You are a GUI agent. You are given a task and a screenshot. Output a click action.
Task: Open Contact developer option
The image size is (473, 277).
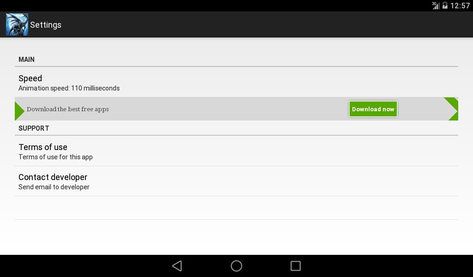(x=236, y=181)
